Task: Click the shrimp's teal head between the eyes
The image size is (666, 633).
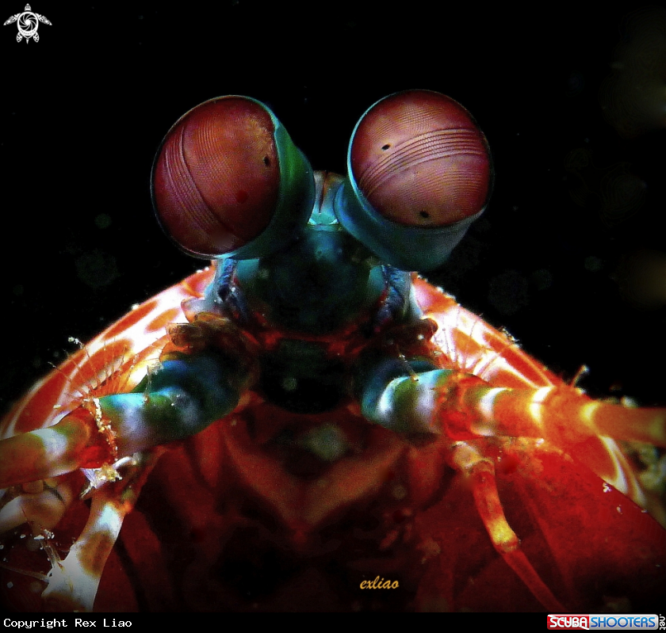Action: point(321,269)
